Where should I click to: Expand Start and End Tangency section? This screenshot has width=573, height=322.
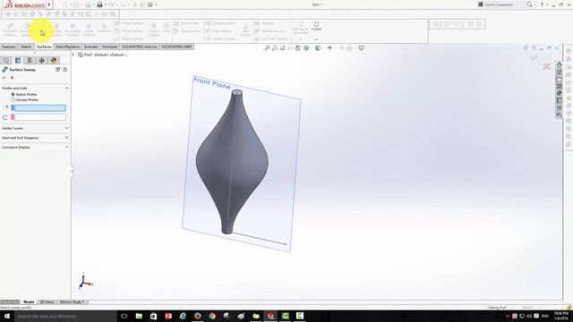pos(66,138)
